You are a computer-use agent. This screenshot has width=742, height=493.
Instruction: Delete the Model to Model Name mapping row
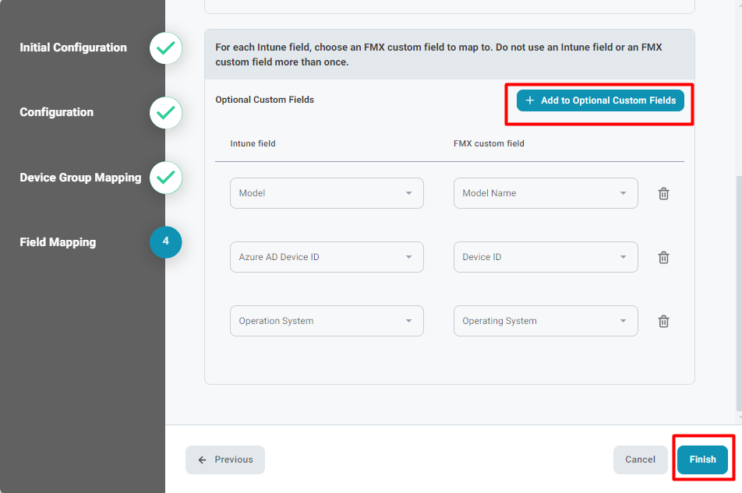pos(663,193)
